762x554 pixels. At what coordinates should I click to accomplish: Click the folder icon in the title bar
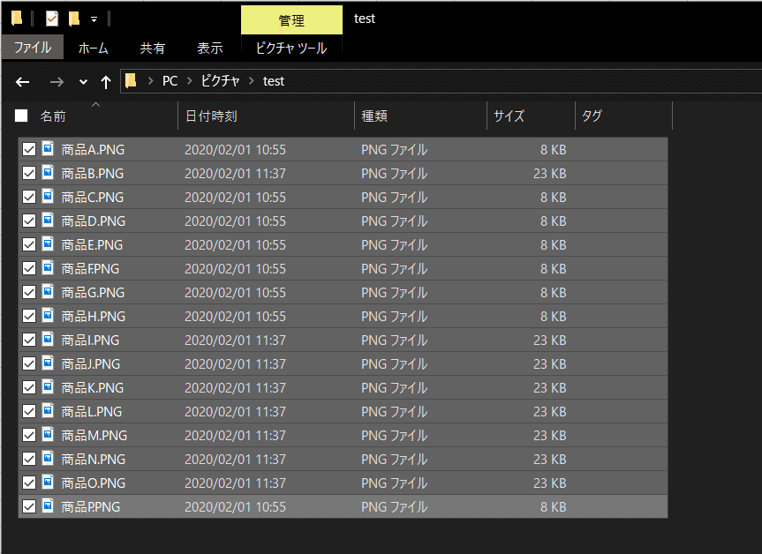coord(17,19)
